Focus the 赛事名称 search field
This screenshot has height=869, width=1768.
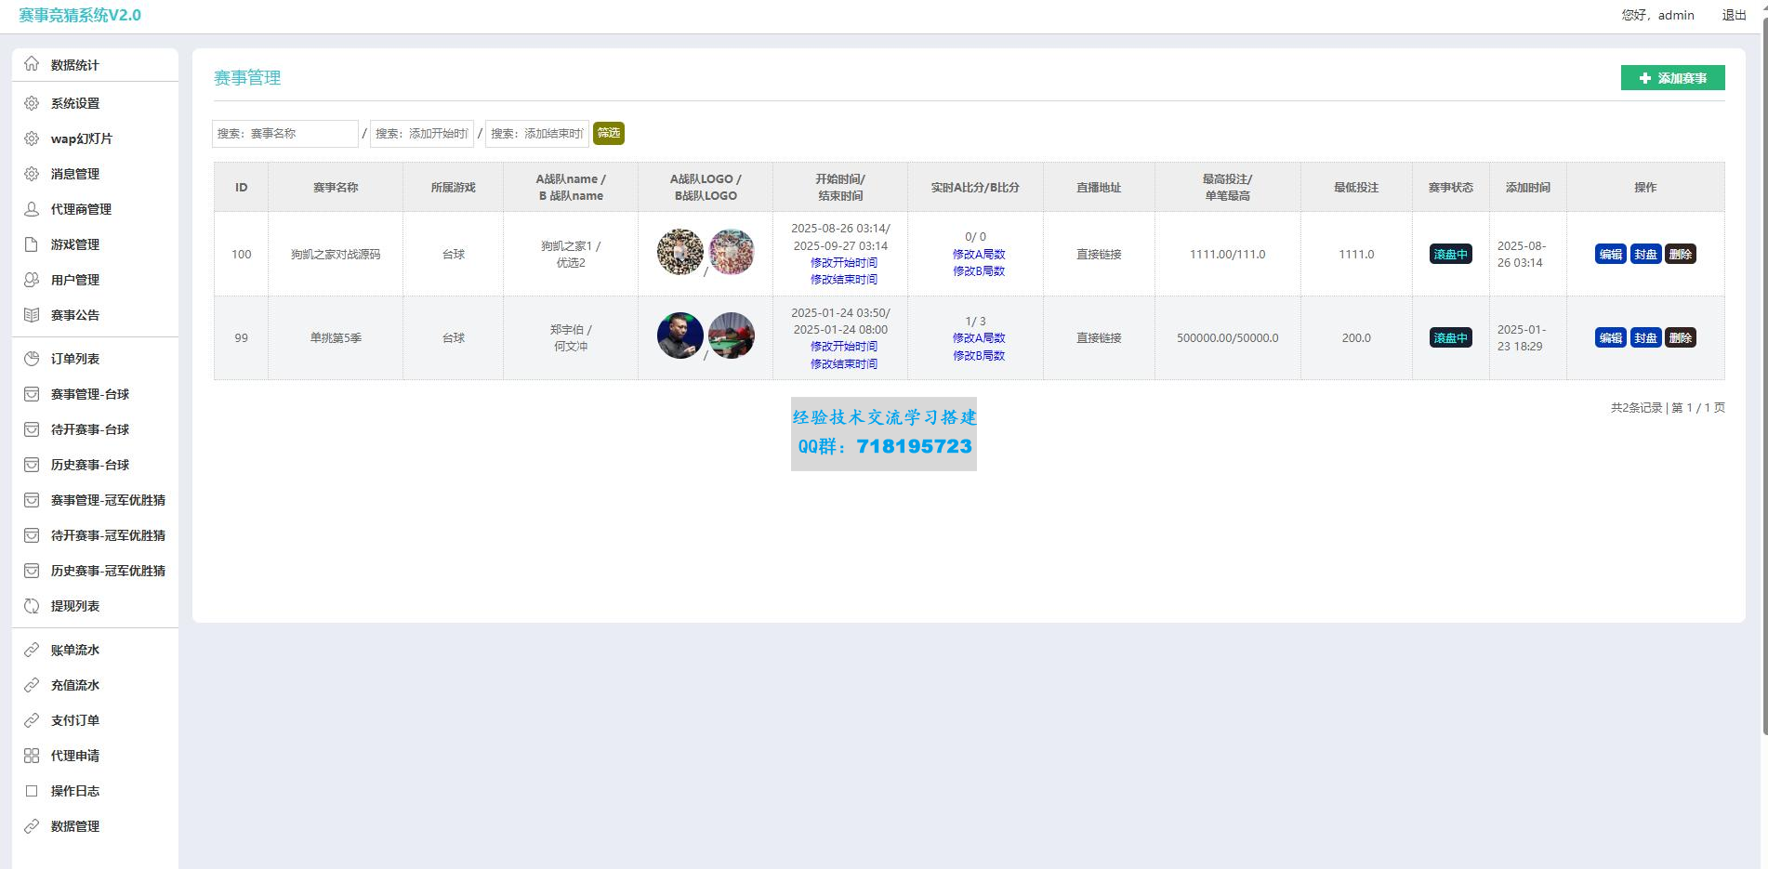[285, 134]
